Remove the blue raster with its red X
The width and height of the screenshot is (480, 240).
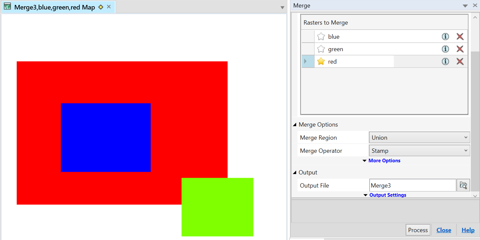click(460, 36)
